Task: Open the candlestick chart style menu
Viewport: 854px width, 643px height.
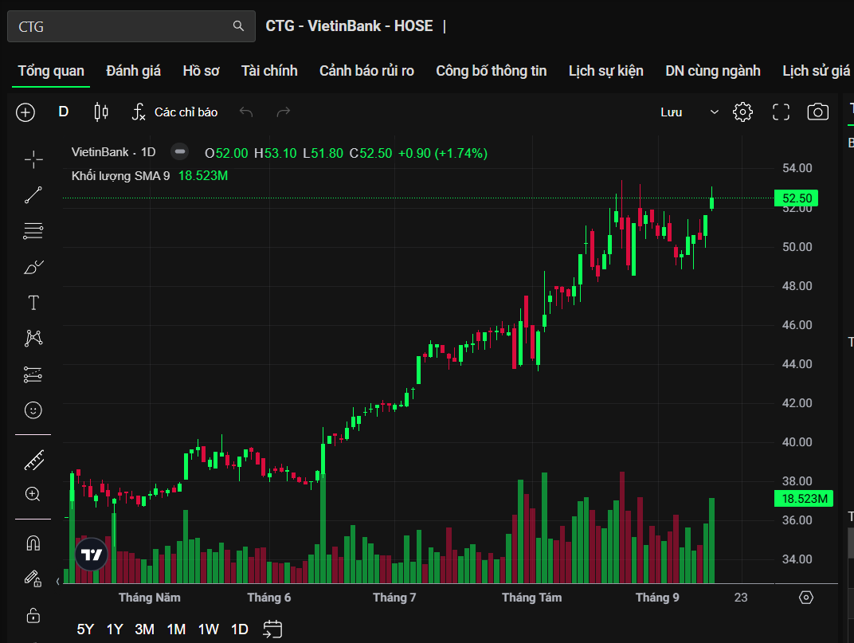Action: pos(101,112)
